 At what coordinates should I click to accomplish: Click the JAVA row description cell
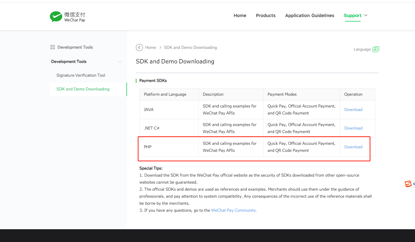231,110
